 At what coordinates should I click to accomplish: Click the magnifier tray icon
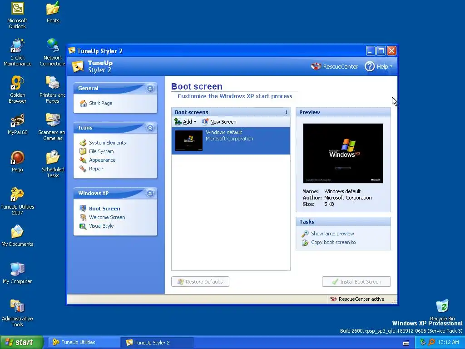[x=431, y=343]
